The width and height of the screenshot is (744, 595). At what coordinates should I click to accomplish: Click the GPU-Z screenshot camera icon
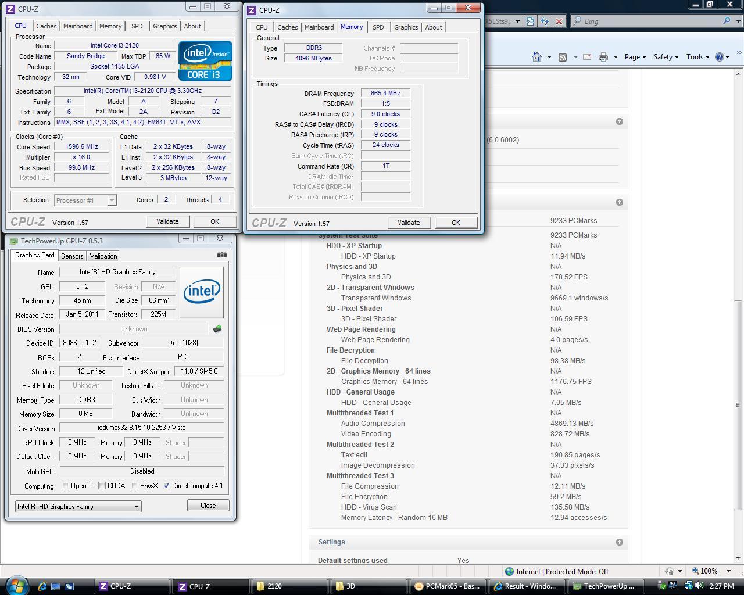[221, 255]
